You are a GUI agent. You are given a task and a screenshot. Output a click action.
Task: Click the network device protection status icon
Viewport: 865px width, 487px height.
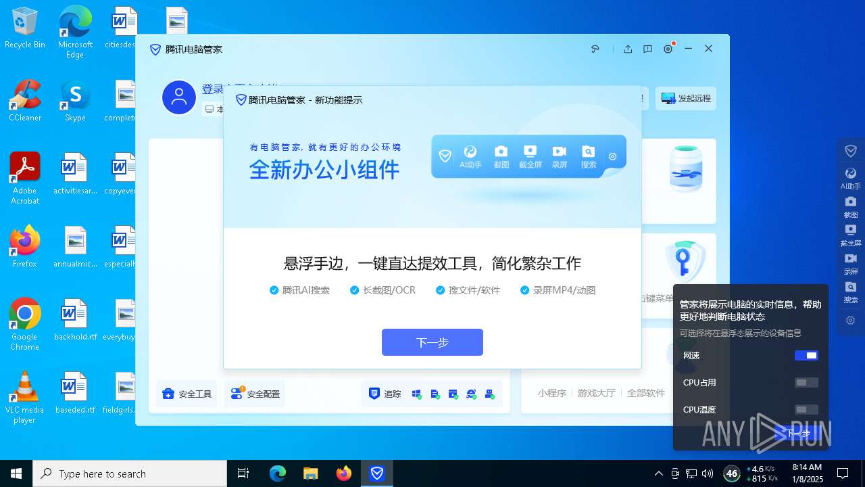(489, 394)
